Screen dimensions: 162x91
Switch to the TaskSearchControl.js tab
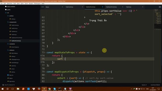(111, 7)
